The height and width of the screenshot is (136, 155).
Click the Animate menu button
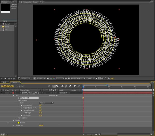coord(57,95)
